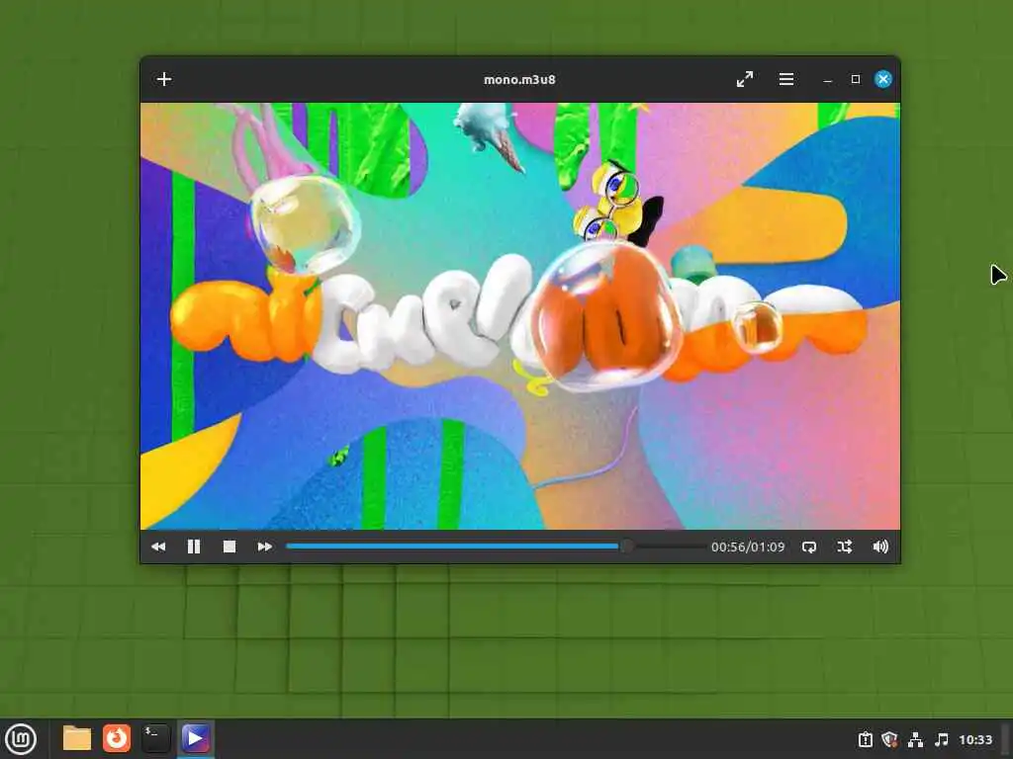This screenshot has height=759, width=1013.
Task: Open the 10:33 clock calendar
Action: 974,739
